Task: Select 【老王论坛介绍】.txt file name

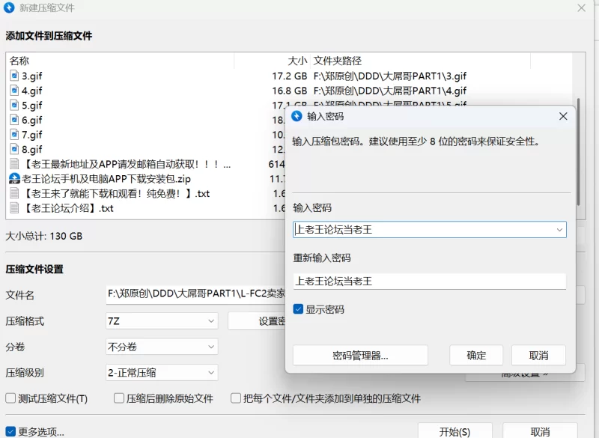Action: [68, 208]
